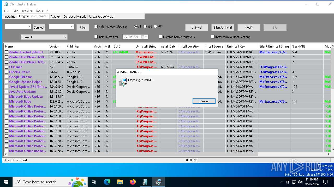Sort by the Version column header
The height and width of the screenshot is (187, 334).
[56, 46]
